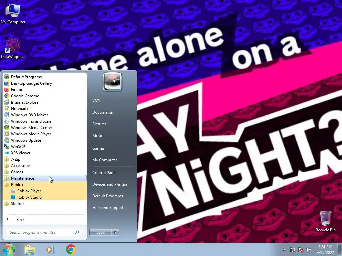Launch Notepad++
The height and width of the screenshot is (256, 342).
[45, 108]
